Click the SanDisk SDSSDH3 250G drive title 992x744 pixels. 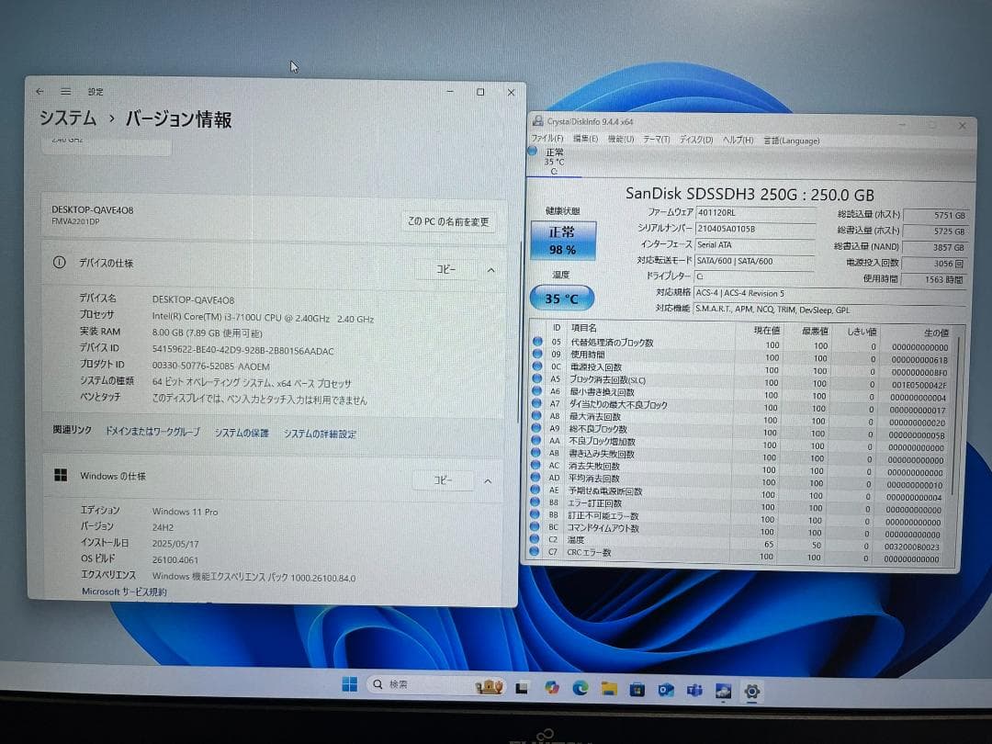coord(750,194)
